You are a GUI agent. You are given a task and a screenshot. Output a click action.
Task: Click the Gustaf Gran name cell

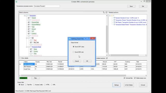[x=29, y=69]
